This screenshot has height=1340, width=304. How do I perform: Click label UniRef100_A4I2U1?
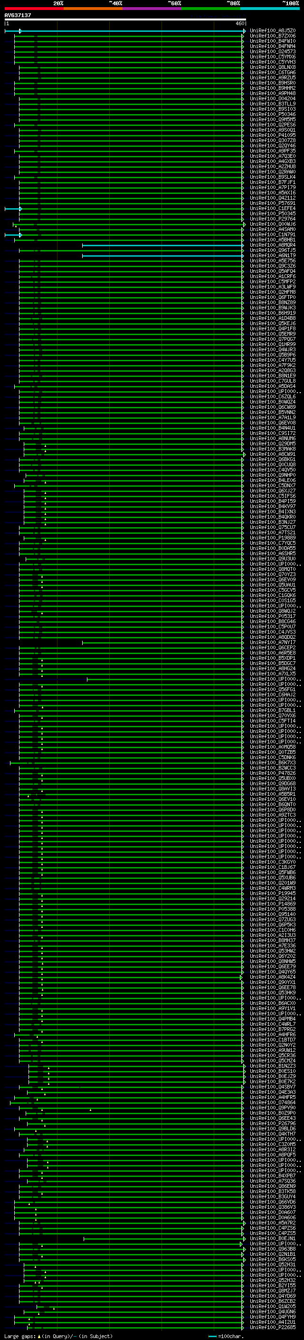click(273, 1322)
